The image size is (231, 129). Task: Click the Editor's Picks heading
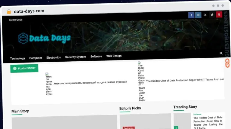pos(130,108)
